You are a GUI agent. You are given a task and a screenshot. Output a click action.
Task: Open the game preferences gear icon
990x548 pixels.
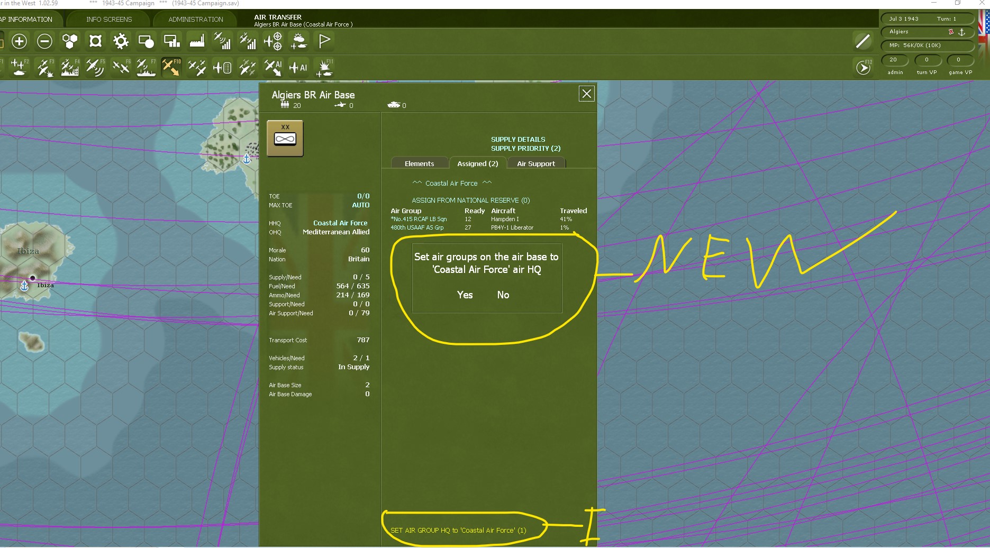(x=121, y=41)
